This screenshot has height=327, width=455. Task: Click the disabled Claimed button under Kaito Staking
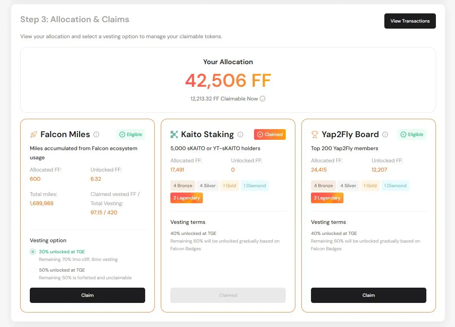click(x=228, y=295)
